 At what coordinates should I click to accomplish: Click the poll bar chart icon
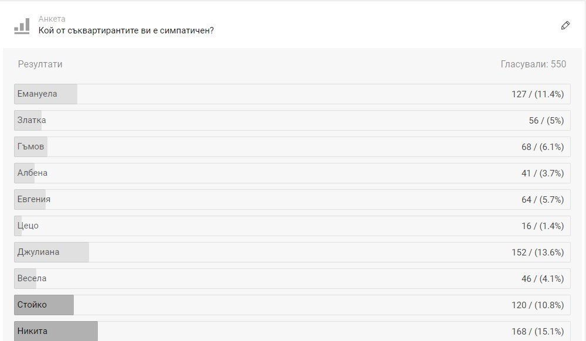22,26
